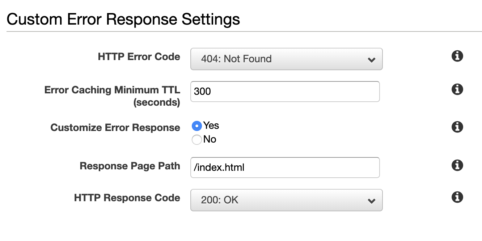Viewport: 482px width, 241px height.
Task: Click the Custom Error Response Settings heading
Action: [123, 19]
